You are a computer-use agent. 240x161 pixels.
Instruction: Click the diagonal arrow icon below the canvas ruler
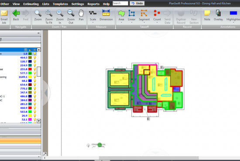[45, 154]
